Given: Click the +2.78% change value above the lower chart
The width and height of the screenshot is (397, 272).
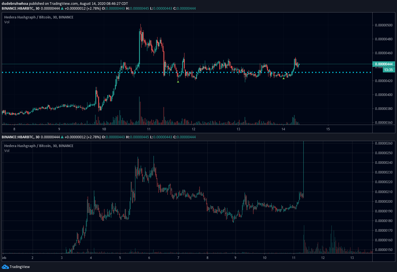Looking at the screenshot, I should tap(94, 137).
